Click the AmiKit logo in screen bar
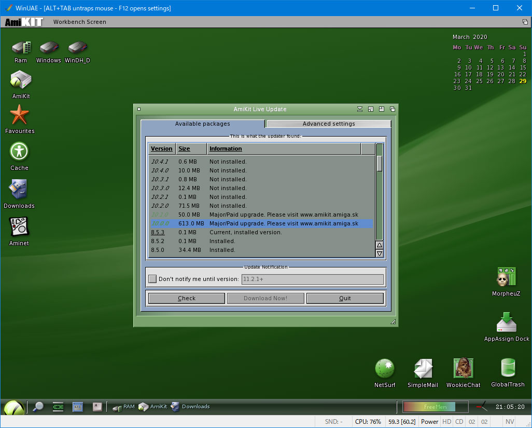Screen dimensions: 532x428 24,22
